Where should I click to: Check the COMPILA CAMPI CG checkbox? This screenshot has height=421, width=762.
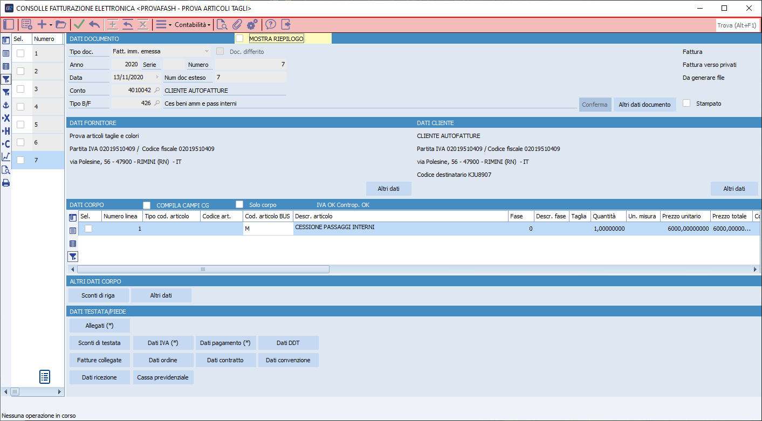click(147, 205)
